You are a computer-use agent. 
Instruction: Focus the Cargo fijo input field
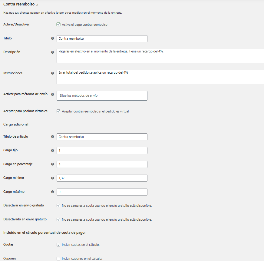[x=102, y=150]
